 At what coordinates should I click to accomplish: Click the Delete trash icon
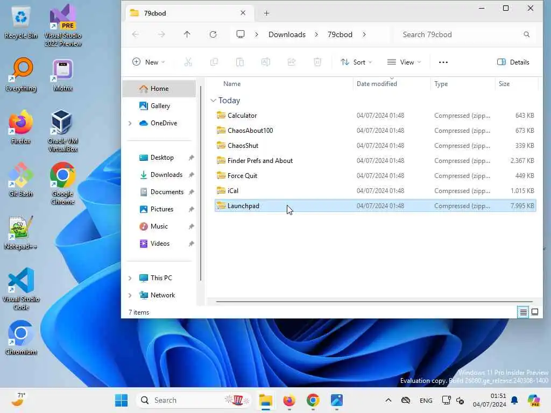coord(317,62)
